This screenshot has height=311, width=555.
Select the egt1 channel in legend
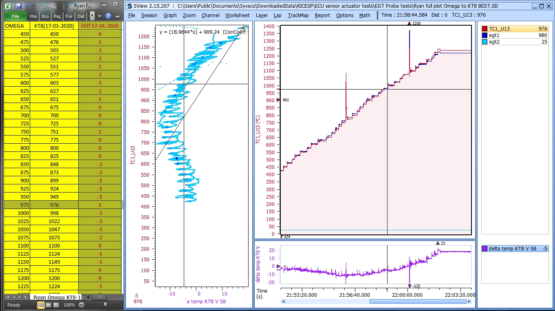pyautogui.click(x=494, y=35)
